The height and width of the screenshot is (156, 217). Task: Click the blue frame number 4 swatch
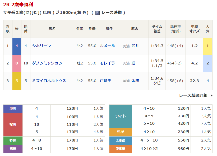(x=17, y=46)
